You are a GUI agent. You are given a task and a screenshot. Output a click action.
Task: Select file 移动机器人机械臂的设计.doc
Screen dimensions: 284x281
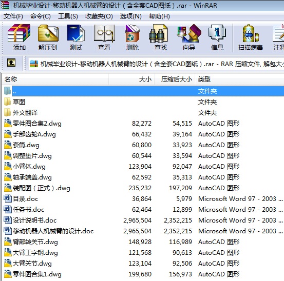click(53, 231)
